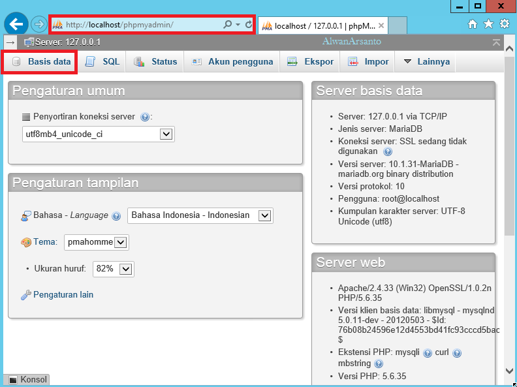Select the localhost / 127.0.0.1 browser tab

click(323, 25)
